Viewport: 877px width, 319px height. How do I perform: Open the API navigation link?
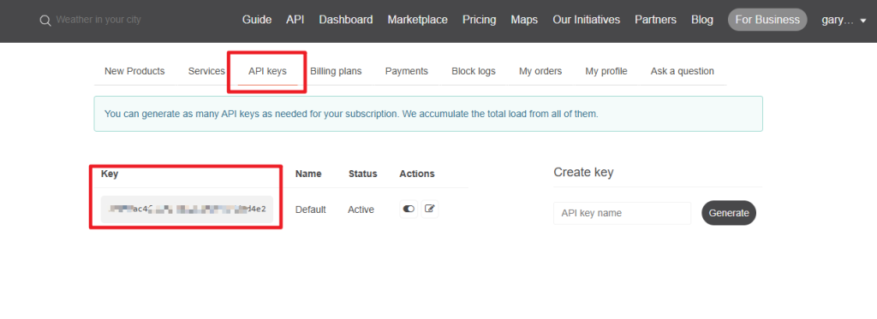coord(295,20)
